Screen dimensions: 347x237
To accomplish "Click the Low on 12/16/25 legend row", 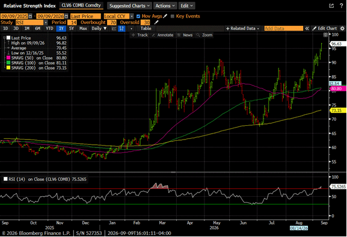I will pyautogui.click(x=37, y=53).
